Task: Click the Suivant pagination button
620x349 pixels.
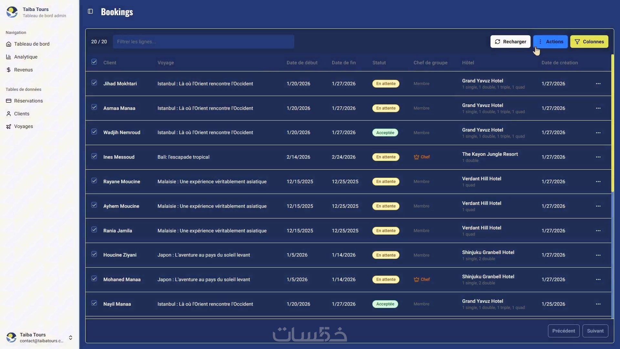Action: [595, 331]
